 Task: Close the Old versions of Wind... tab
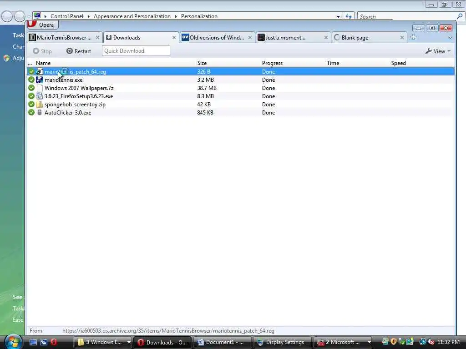click(x=250, y=38)
